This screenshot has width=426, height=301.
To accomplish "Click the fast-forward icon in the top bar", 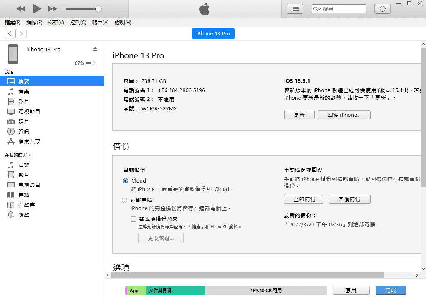I will coord(53,9).
